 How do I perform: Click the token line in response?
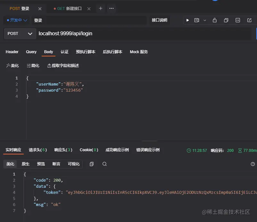click(x=150, y=192)
